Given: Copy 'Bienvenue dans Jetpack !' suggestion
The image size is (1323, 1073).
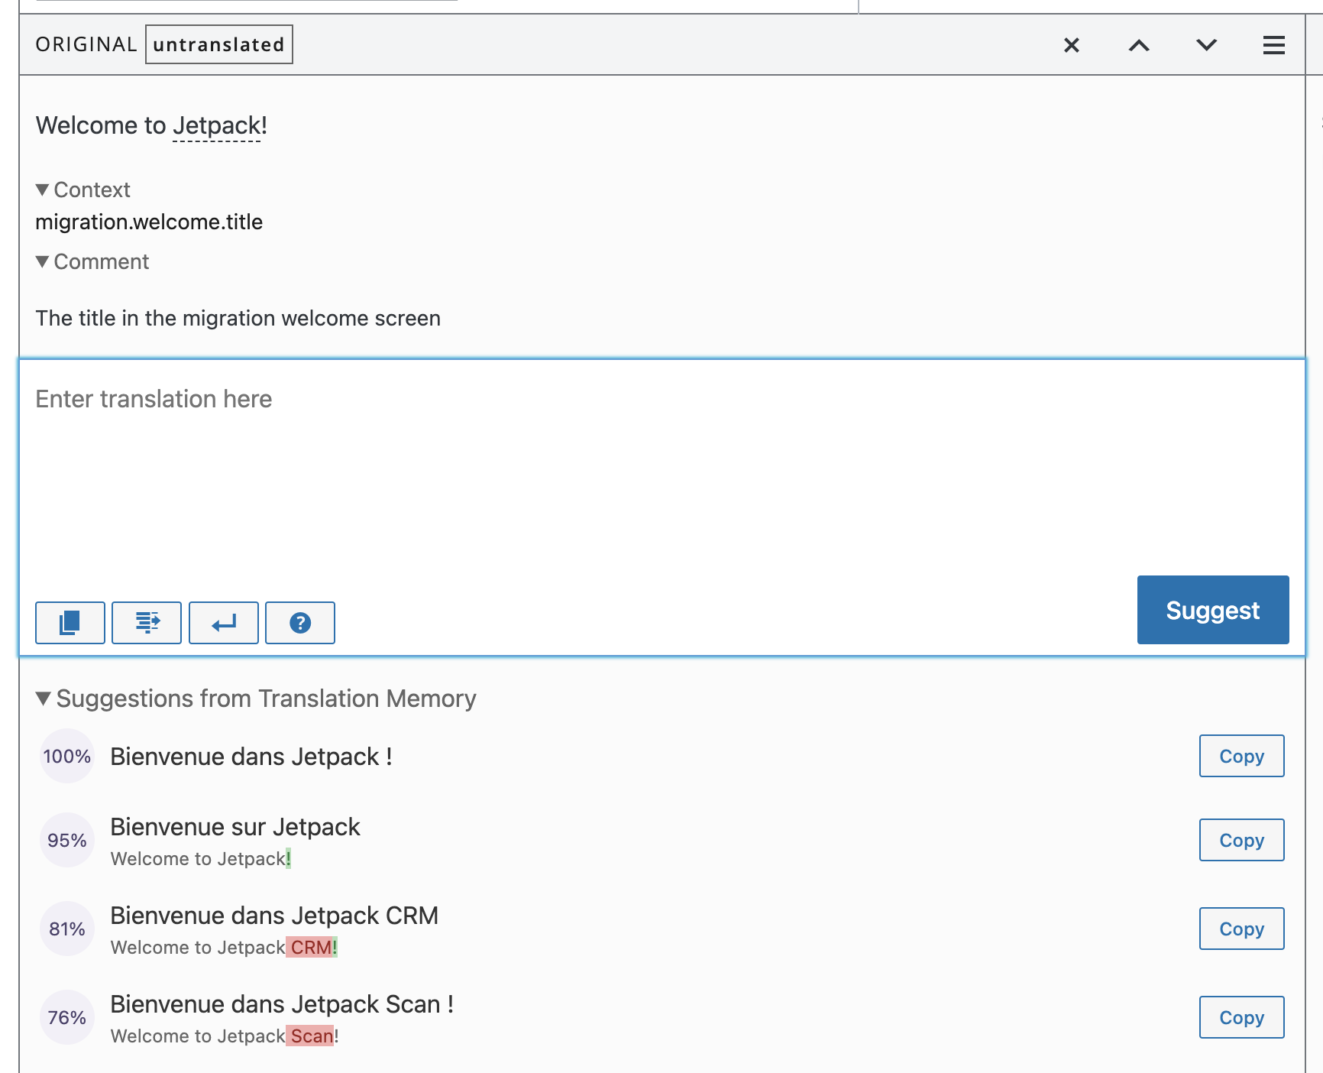Looking at the screenshot, I should pos(1241,756).
